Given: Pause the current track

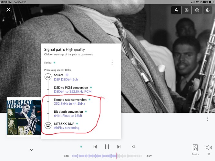Looking at the screenshot, I should [x=107, y=147].
